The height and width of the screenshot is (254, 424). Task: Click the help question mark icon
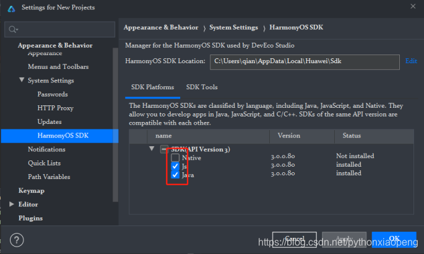(17, 240)
